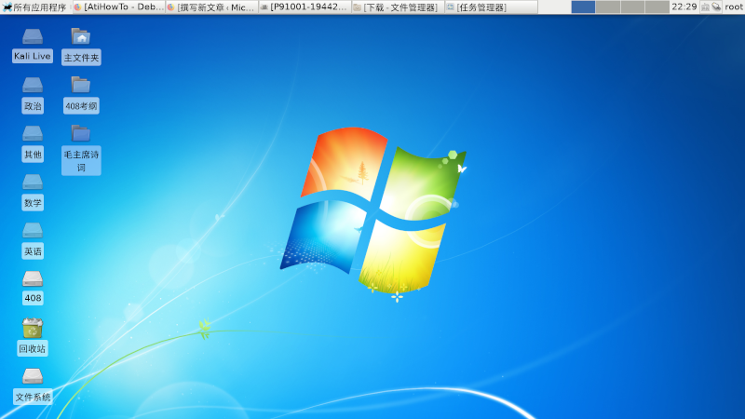This screenshot has width=745, height=419.
Task: Open the 所有应用程序 applications menu
Action: tap(34, 7)
